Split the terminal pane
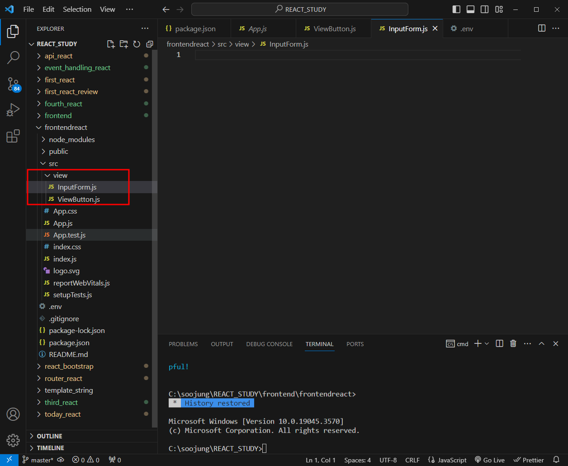This screenshot has width=568, height=466. (499, 344)
